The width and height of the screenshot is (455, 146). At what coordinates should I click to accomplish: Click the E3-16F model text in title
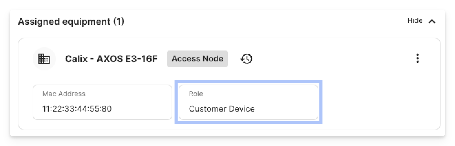click(141, 59)
